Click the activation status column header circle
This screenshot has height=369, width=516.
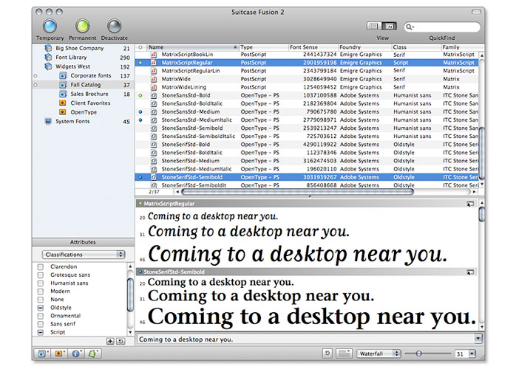pos(140,47)
